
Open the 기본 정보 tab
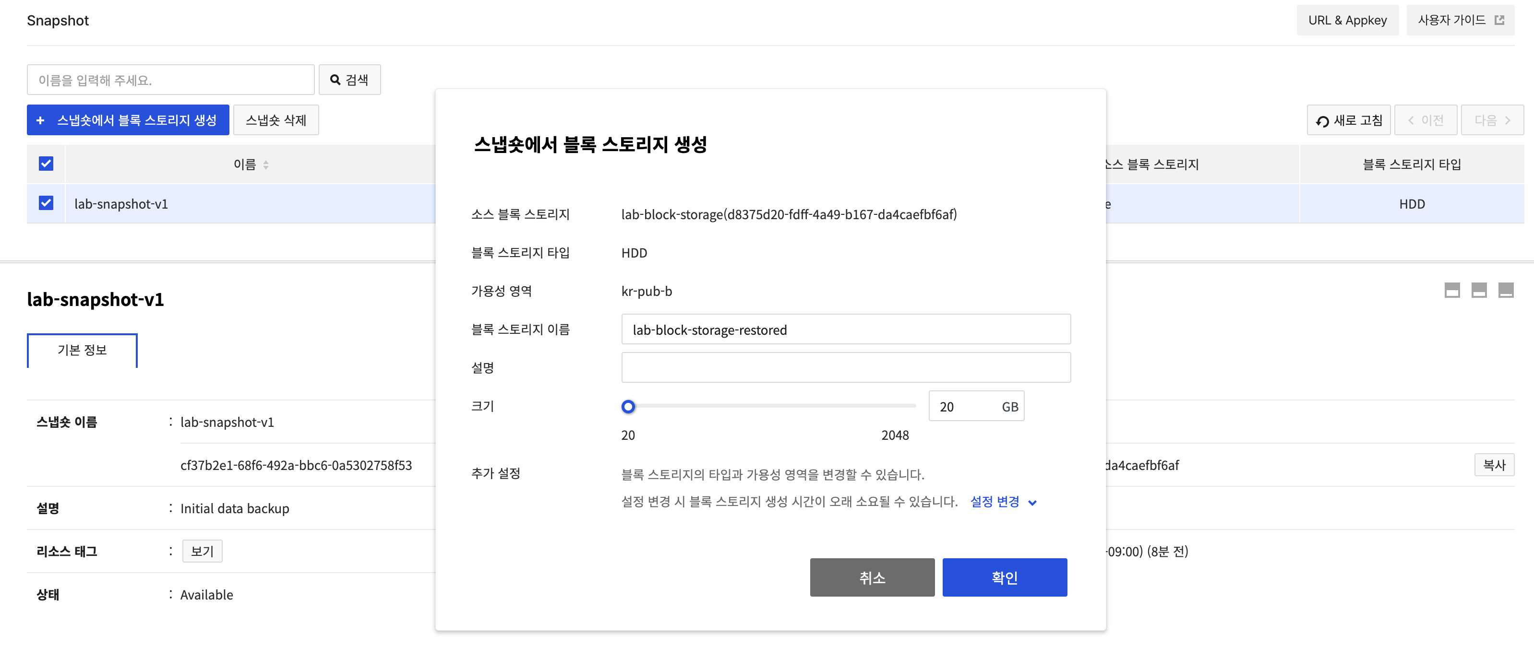point(82,350)
